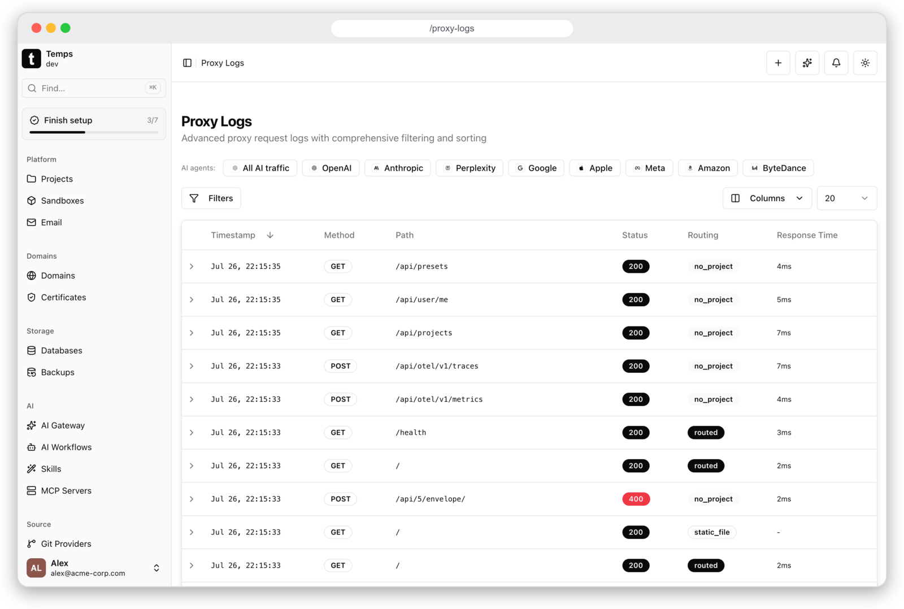Open Finish setup checklist
904x609 pixels.
click(x=94, y=123)
